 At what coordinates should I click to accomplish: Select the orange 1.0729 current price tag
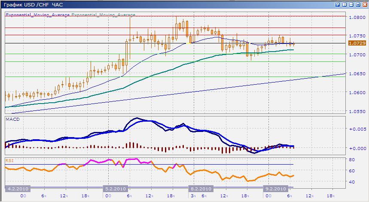click(357, 43)
